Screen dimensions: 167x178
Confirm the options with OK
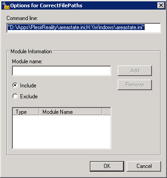(x=107, y=166)
